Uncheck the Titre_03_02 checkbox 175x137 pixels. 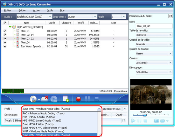(5, 39)
